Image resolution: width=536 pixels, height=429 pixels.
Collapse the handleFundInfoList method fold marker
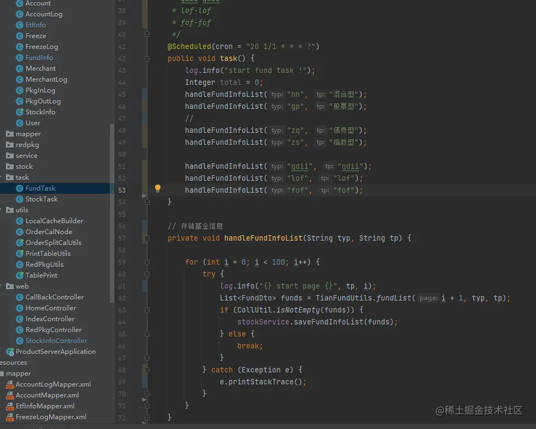pyautogui.click(x=147, y=238)
